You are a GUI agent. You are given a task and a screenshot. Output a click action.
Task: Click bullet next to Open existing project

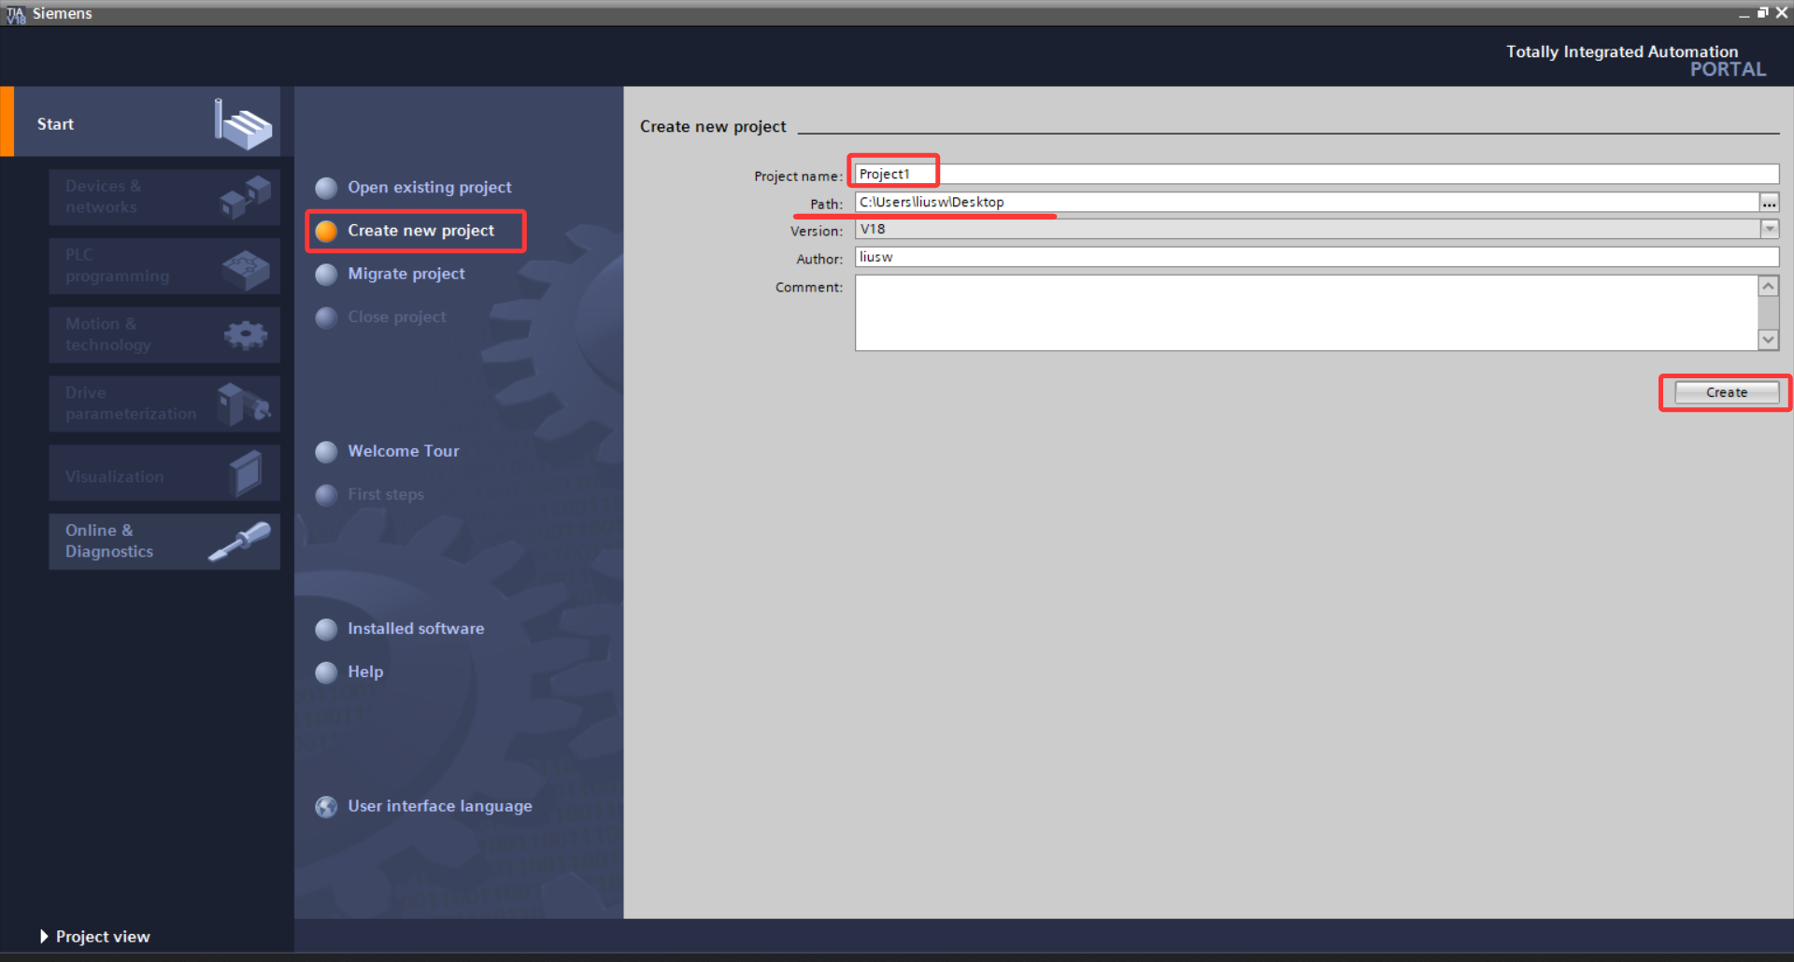point(326,189)
